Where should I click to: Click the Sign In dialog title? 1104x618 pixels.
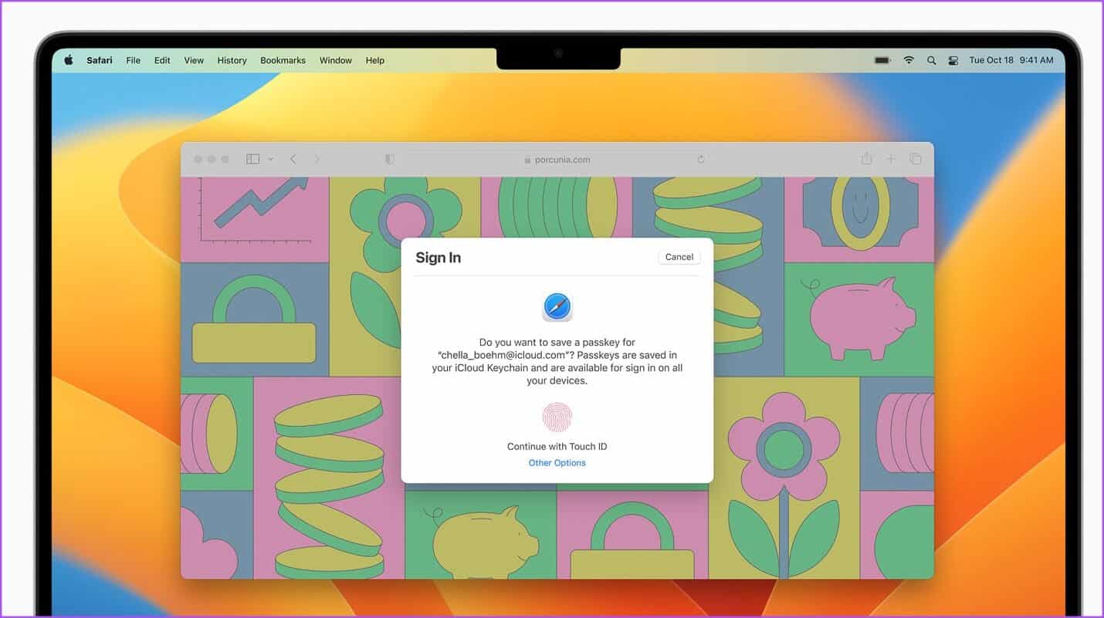438,258
